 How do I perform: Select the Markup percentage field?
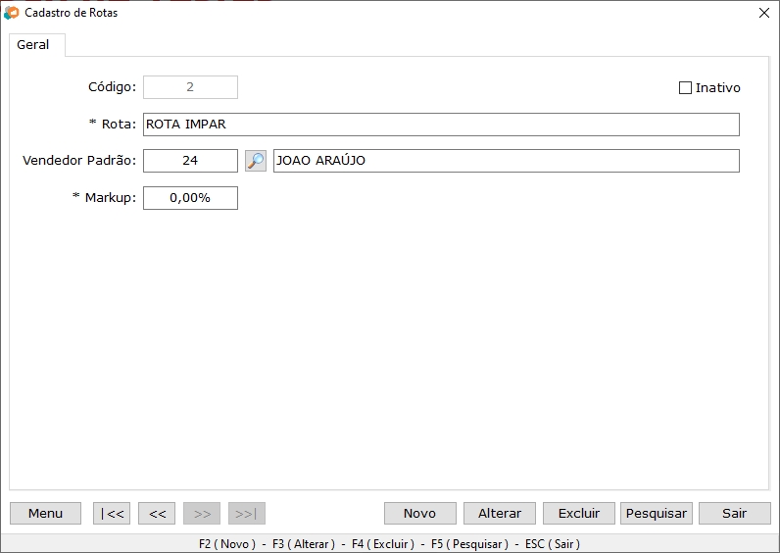pos(190,198)
